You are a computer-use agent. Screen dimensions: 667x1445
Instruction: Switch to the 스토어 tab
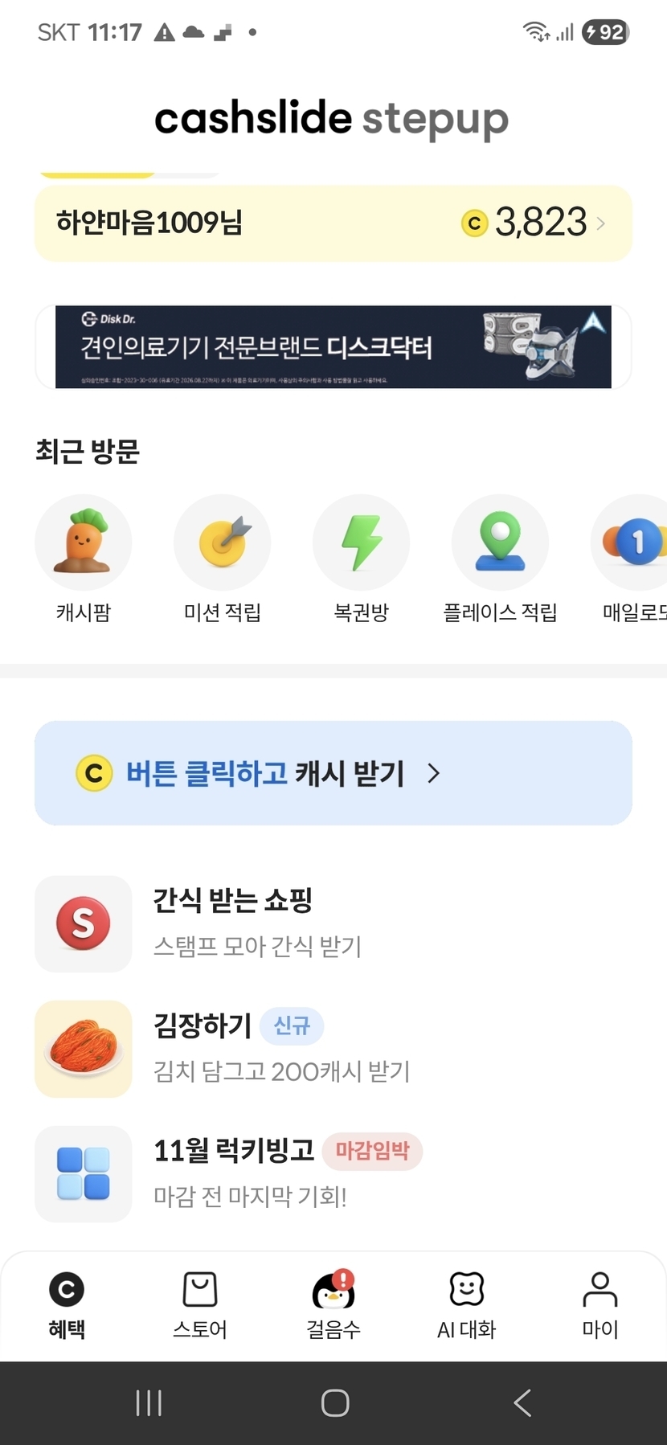pyautogui.click(x=200, y=1305)
